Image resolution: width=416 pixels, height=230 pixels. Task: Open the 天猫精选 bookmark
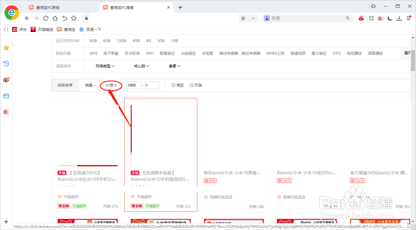42,29
